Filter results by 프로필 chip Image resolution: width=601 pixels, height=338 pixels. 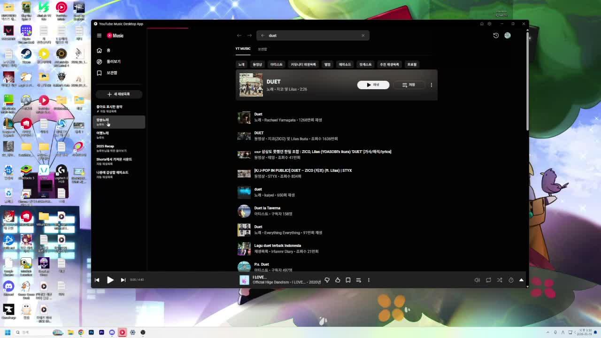click(x=412, y=64)
